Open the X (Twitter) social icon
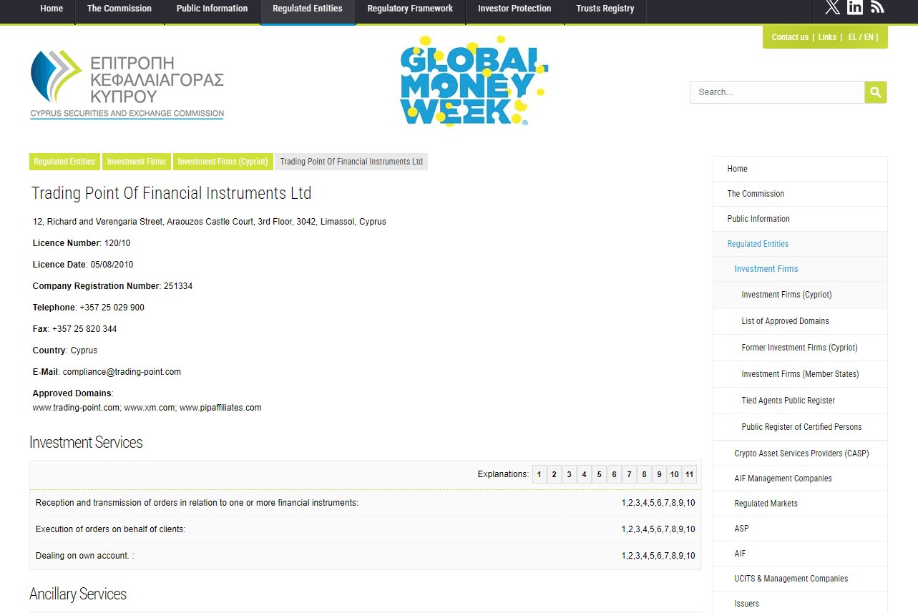 [x=832, y=7]
